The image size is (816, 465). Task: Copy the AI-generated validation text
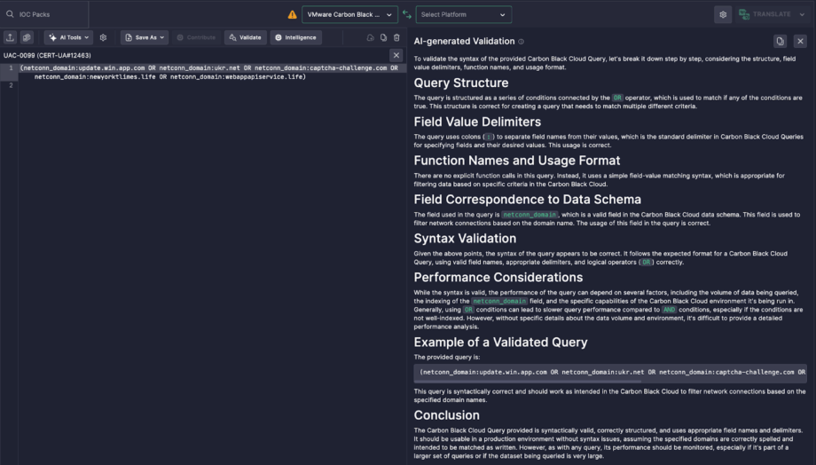[x=780, y=41]
